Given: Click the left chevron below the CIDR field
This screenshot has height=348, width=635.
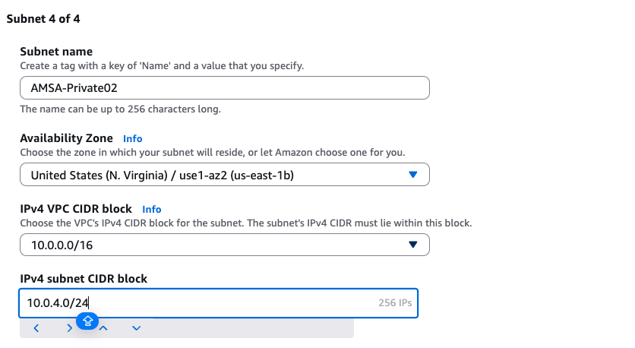Looking at the screenshot, I should tap(36, 328).
